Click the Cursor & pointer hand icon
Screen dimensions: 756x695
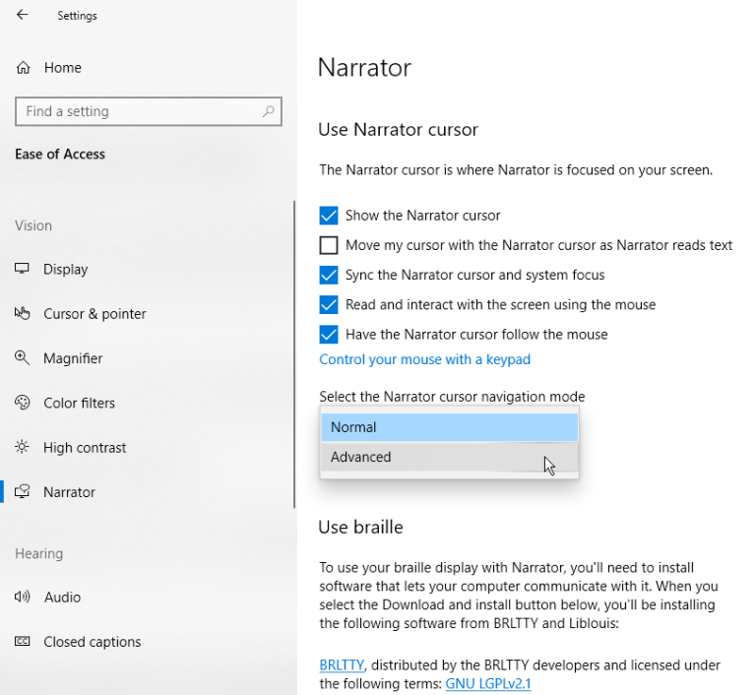click(x=23, y=313)
